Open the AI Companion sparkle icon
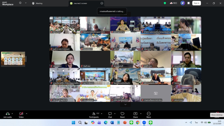Viewport: 224px width, 126px height. point(183,3)
